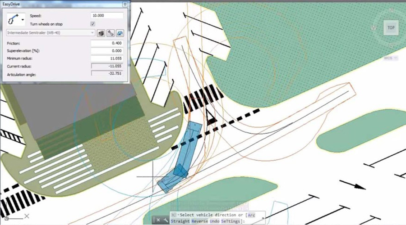
Task: Open EasyDrive settings via the wrench icon
Action: [x=111, y=33]
